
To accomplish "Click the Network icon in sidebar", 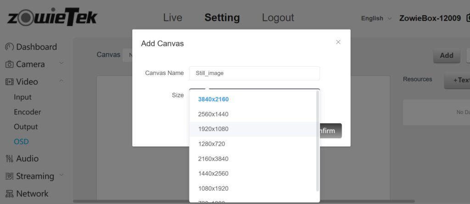I will pyautogui.click(x=9, y=193).
